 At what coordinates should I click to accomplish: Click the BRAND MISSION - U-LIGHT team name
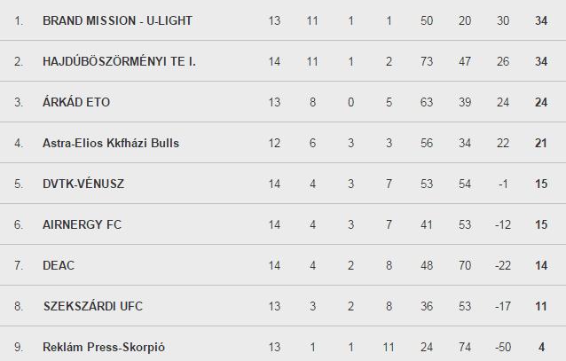click(x=117, y=20)
